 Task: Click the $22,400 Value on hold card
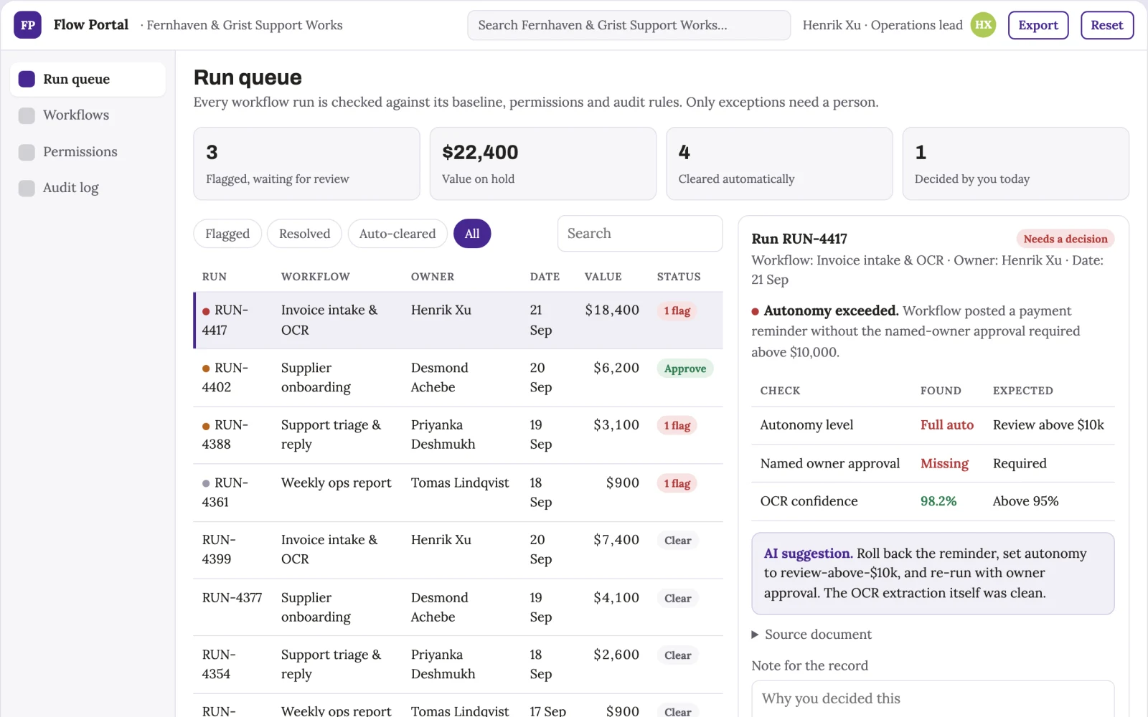pos(543,163)
